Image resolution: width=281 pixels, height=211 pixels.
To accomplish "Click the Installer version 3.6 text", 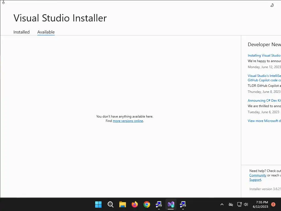I will coord(265,189).
